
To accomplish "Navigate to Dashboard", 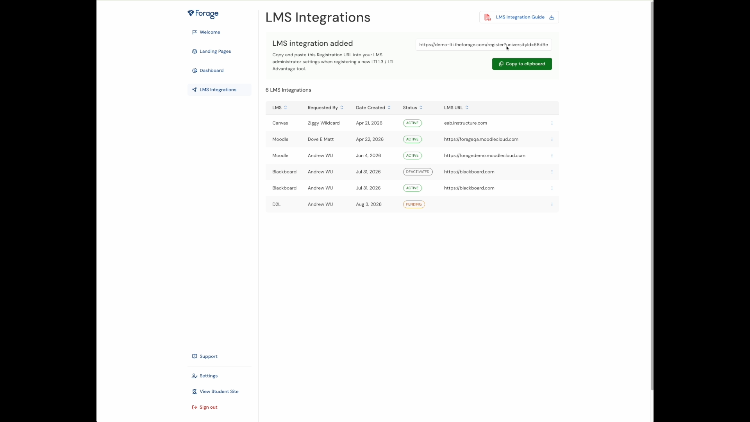I will coord(219,70).
